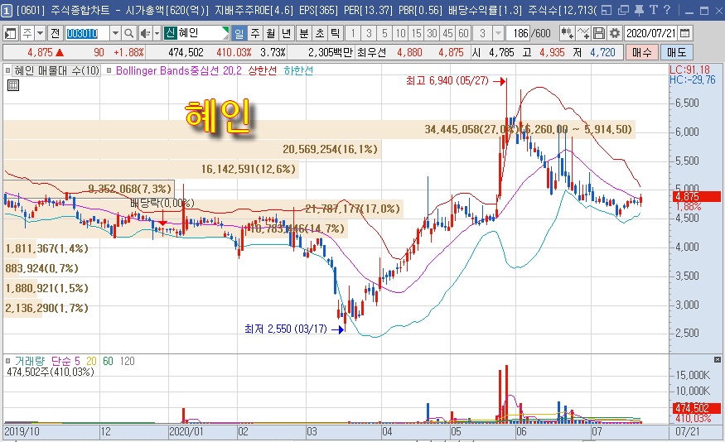
Task: Select the 30 interval button
Action: click(432, 33)
